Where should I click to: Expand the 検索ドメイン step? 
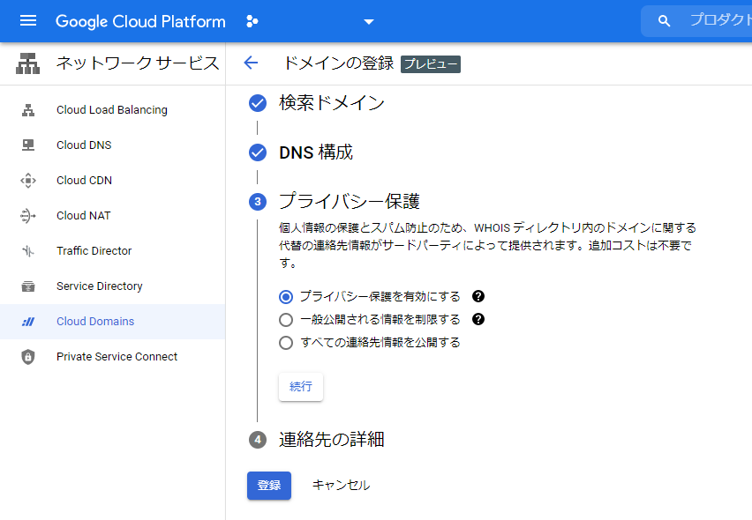[332, 103]
